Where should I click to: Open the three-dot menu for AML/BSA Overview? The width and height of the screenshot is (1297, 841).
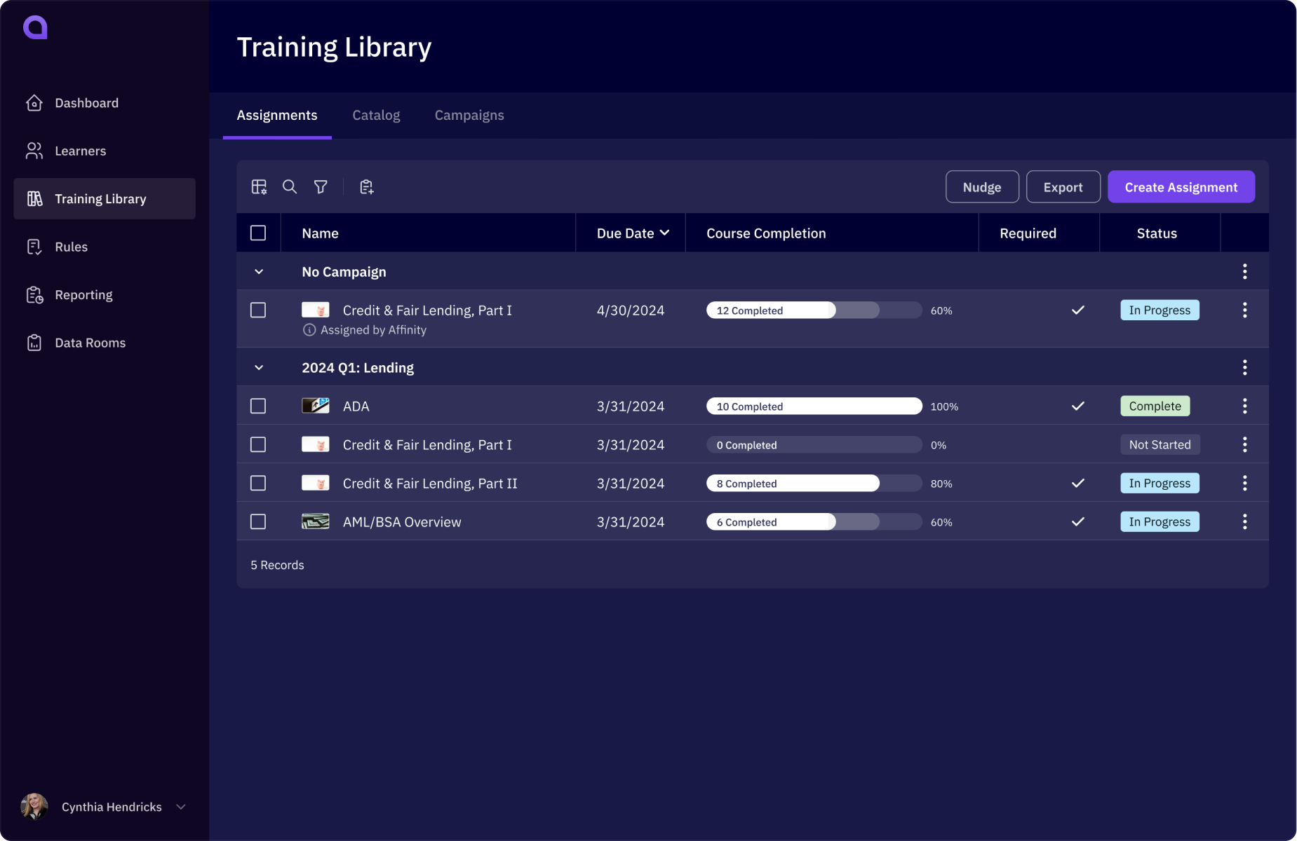[1245, 521]
